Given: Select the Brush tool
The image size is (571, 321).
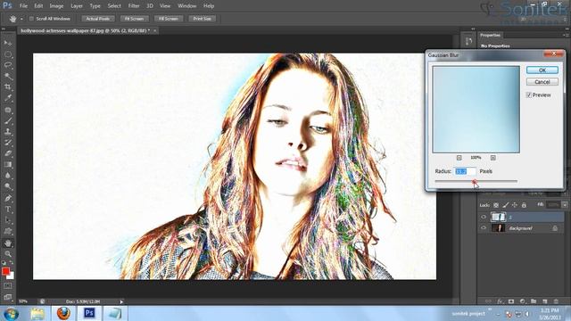Looking at the screenshot, I should 8,121.
